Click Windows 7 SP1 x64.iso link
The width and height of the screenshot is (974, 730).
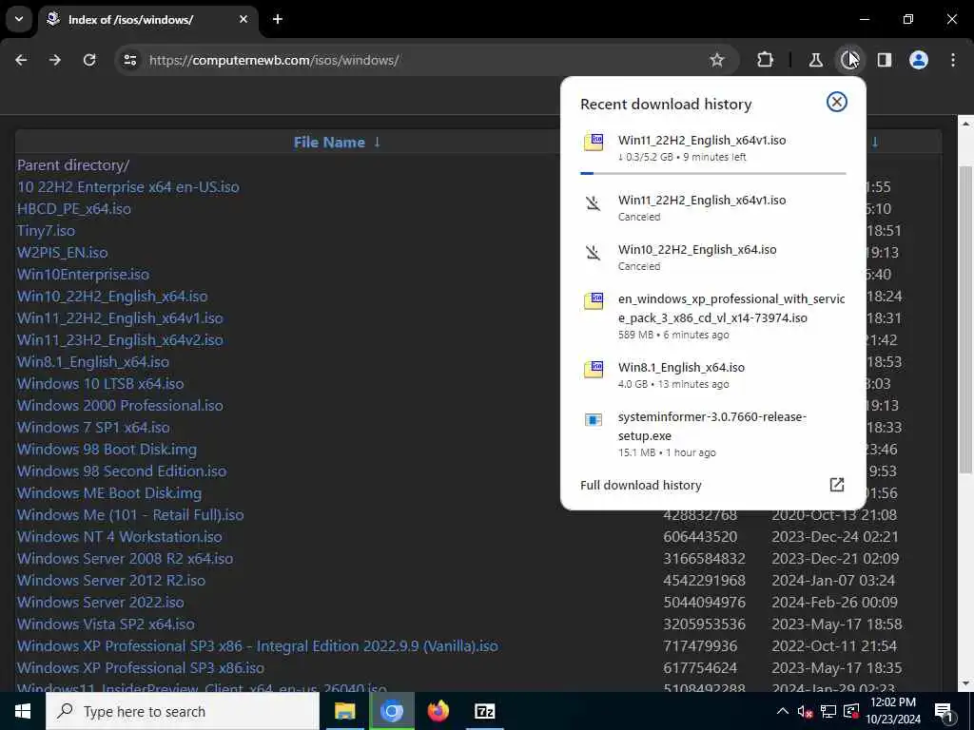tap(93, 427)
